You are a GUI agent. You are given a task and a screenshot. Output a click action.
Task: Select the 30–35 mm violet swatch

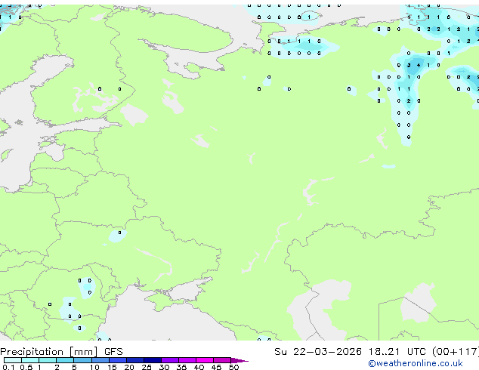[x=170, y=360]
